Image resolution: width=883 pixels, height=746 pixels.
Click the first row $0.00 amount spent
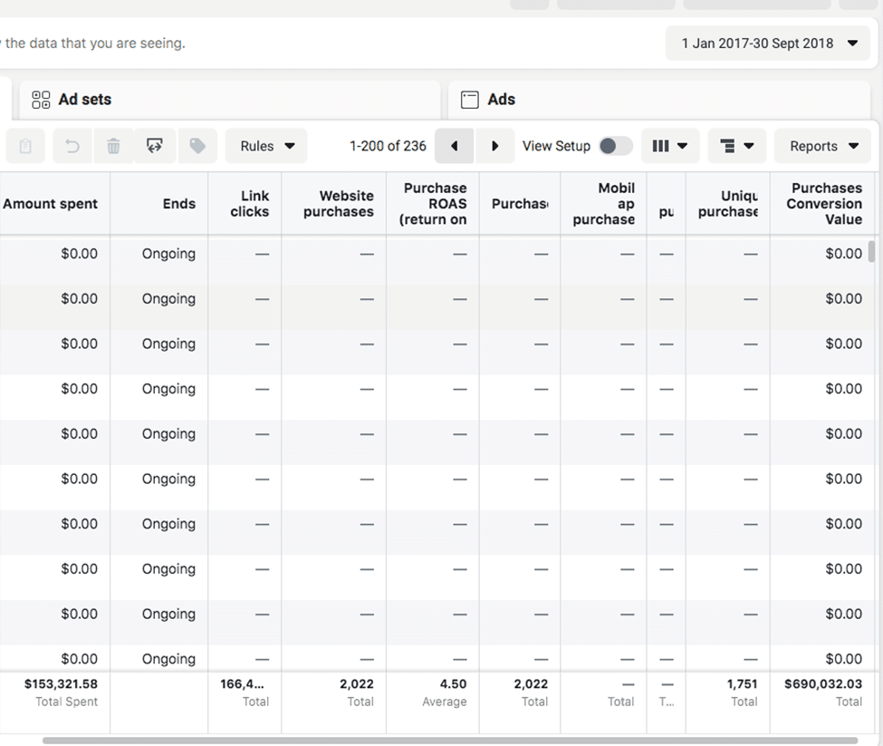pos(80,254)
